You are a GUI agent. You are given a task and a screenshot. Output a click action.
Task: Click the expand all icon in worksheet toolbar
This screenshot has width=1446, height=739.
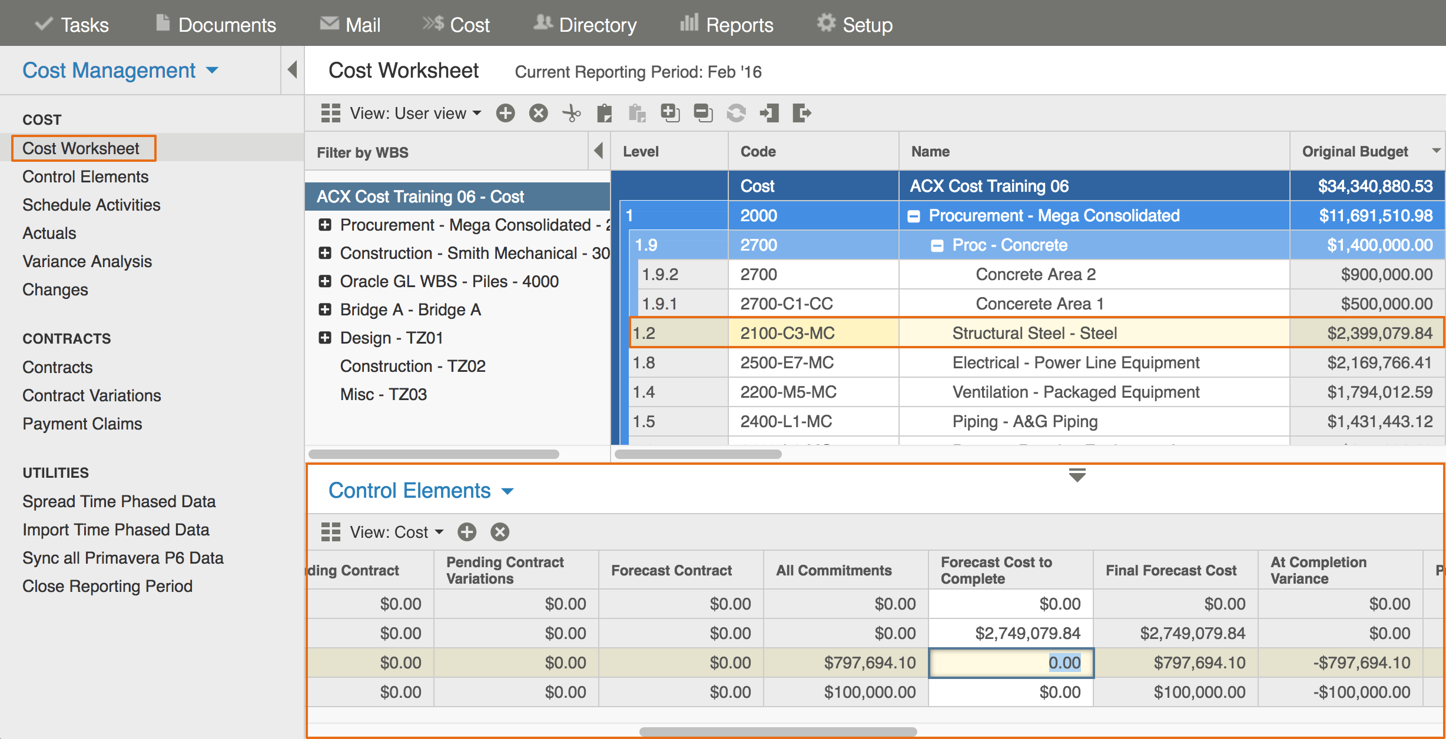[x=670, y=113]
